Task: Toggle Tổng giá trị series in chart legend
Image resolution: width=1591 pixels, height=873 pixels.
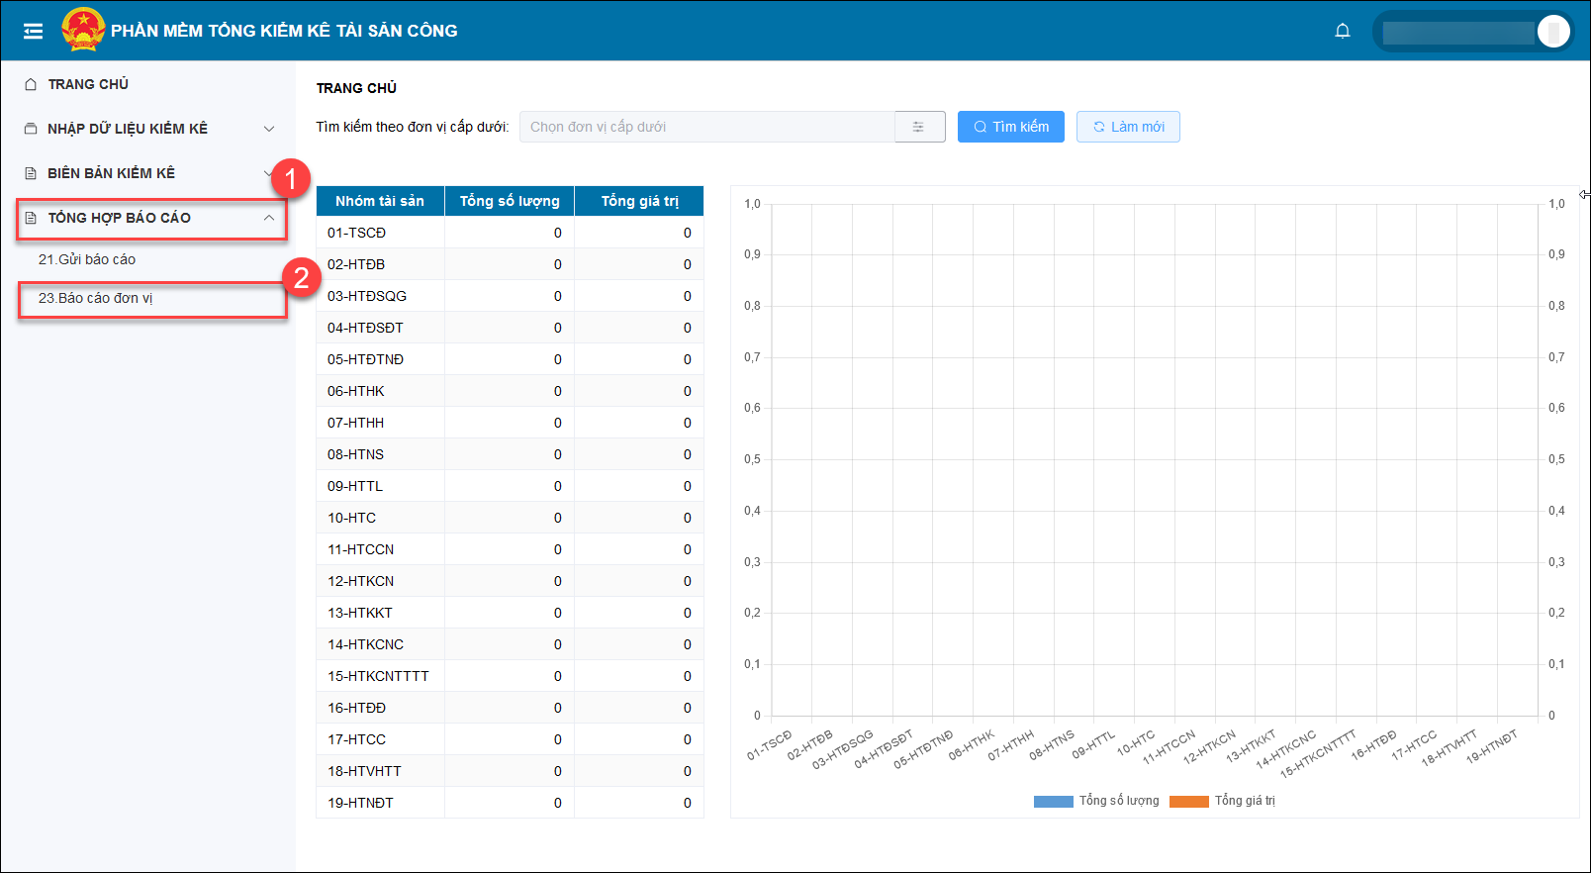Action: [x=1245, y=801]
